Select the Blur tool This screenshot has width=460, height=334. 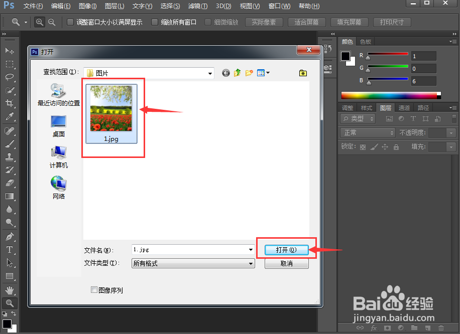10,209
